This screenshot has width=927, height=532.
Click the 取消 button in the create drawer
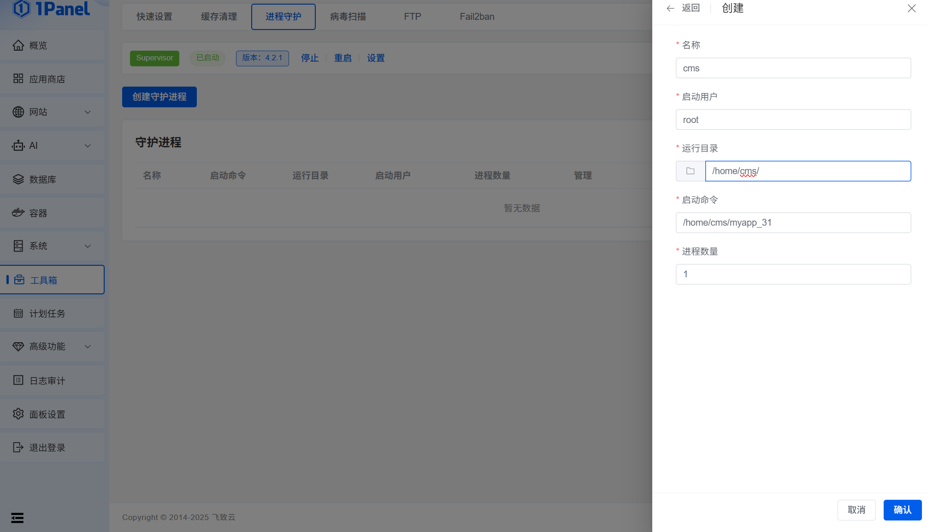pos(856,510)
